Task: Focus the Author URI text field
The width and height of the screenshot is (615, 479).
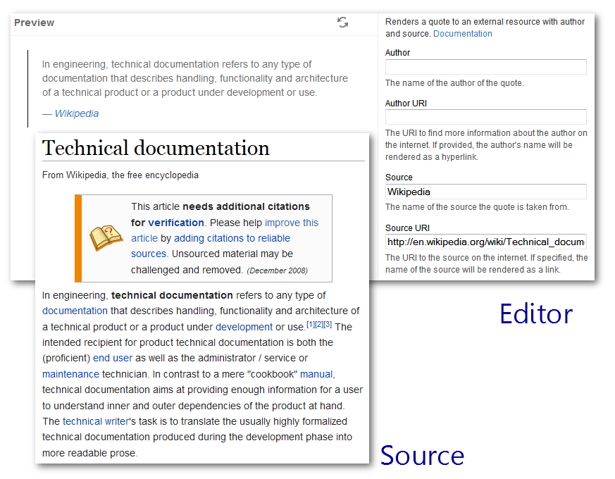Action: pos(485,117)
